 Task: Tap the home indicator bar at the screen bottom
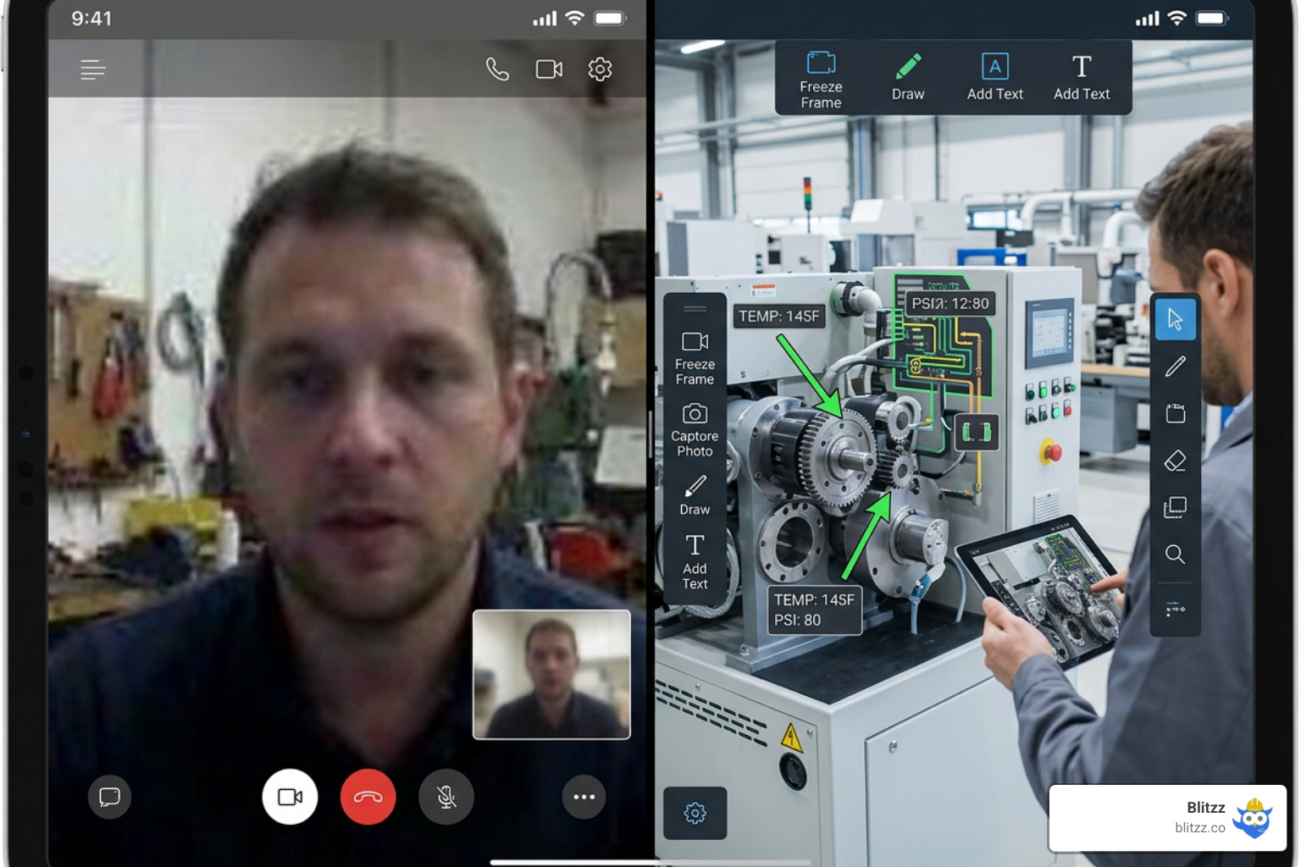click(x=650, y=863)
